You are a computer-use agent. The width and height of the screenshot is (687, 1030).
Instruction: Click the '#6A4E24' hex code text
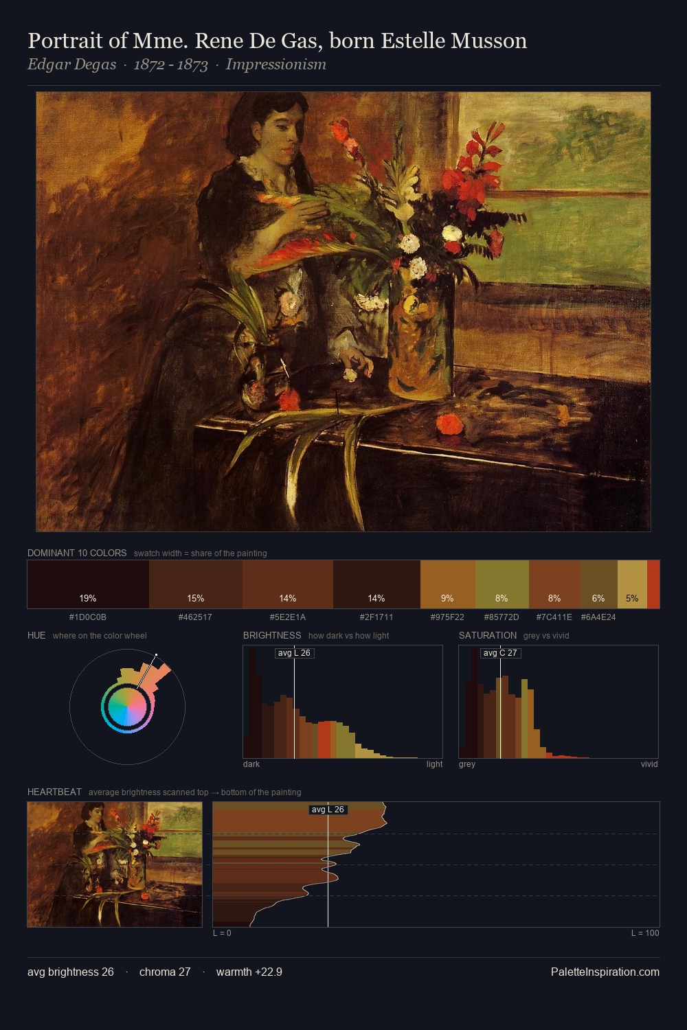pyautogui.click(x=599, y=617)
